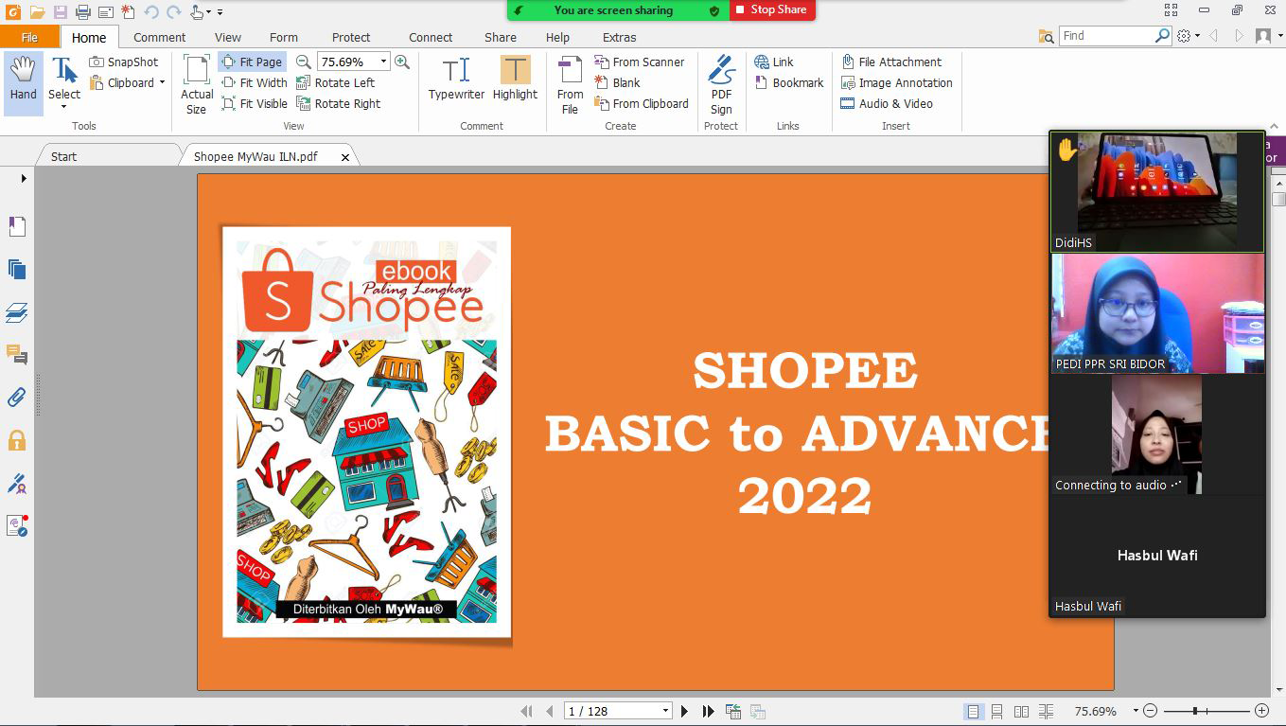Insert an Image Annotation
1286x726 pixels.
[897, 83]
